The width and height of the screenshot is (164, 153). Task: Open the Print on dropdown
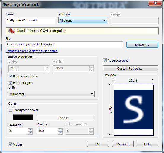[x=83, y=20]
